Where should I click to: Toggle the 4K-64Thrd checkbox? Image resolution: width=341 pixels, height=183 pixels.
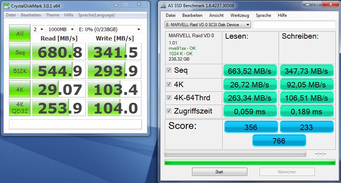169,98
